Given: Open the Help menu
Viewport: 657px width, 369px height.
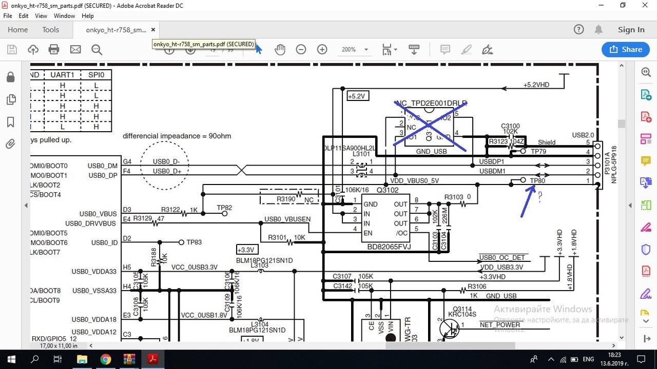Looking at the screenshot, I should click(87, 16).
